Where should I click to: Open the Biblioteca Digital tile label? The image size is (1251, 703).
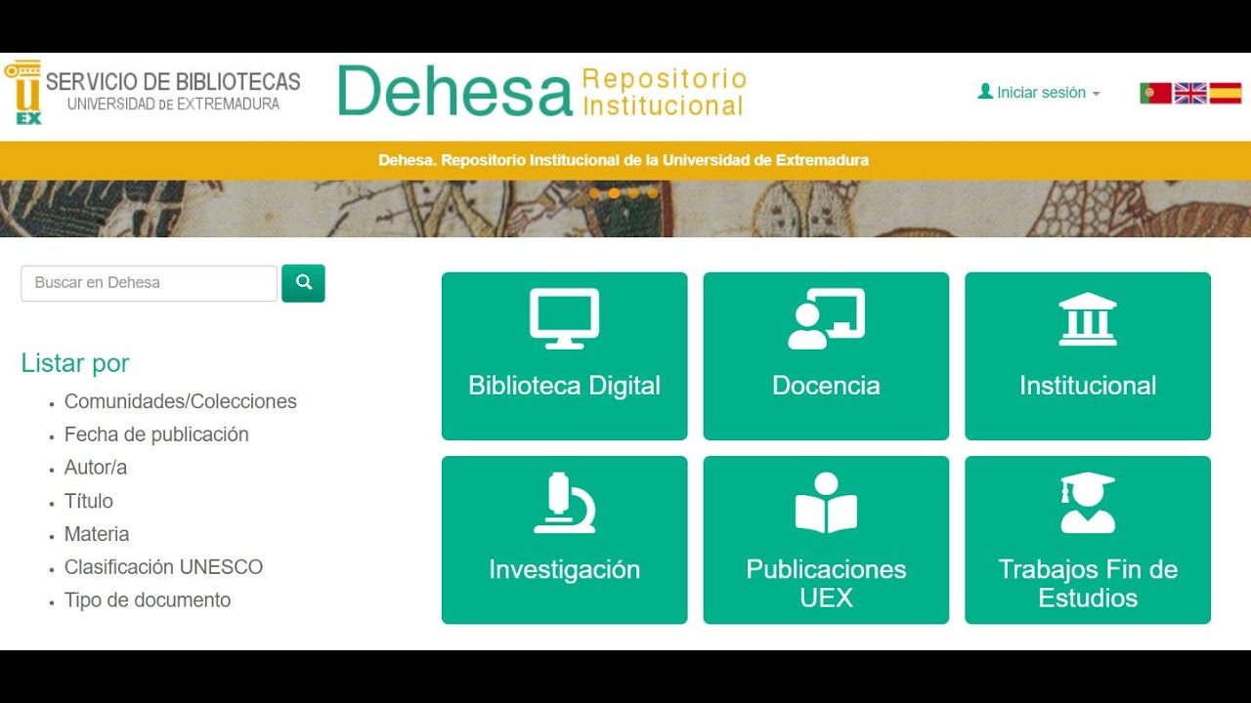[x=564, y=386]
